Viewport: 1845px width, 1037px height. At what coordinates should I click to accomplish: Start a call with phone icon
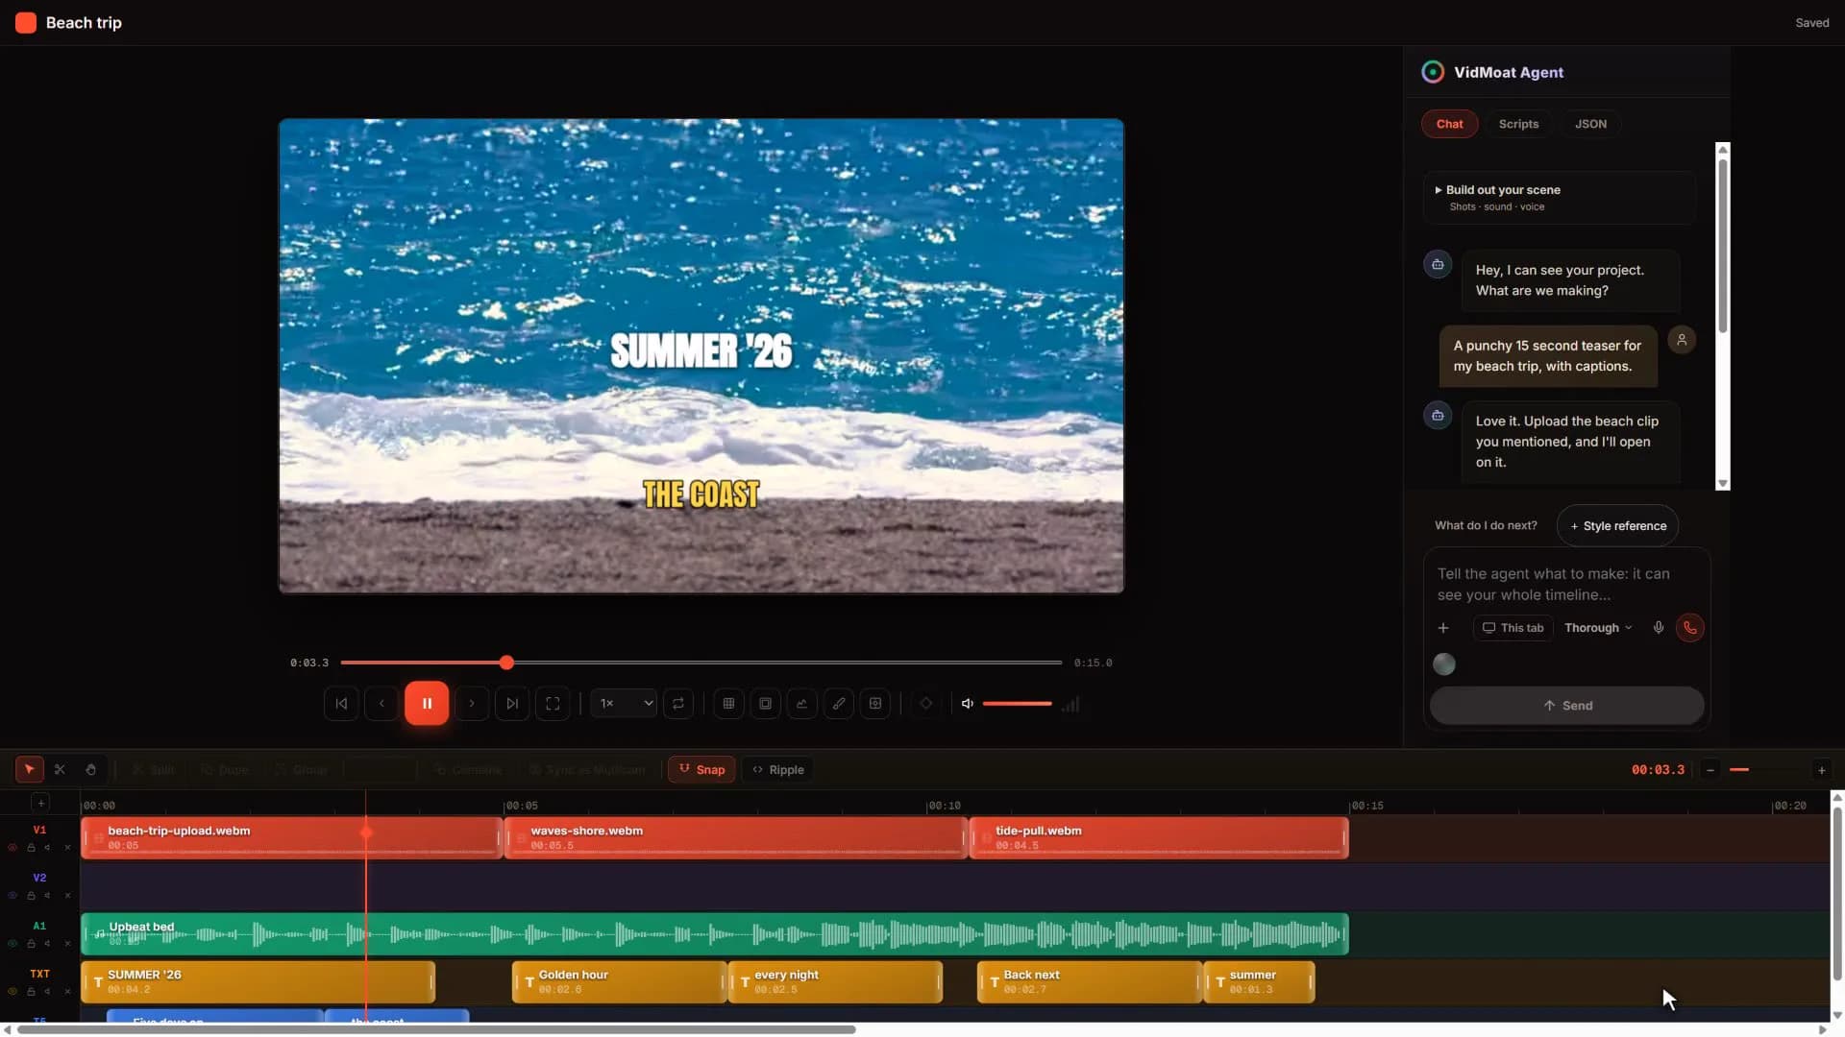pyautogui.click(x=1690, y=628)
